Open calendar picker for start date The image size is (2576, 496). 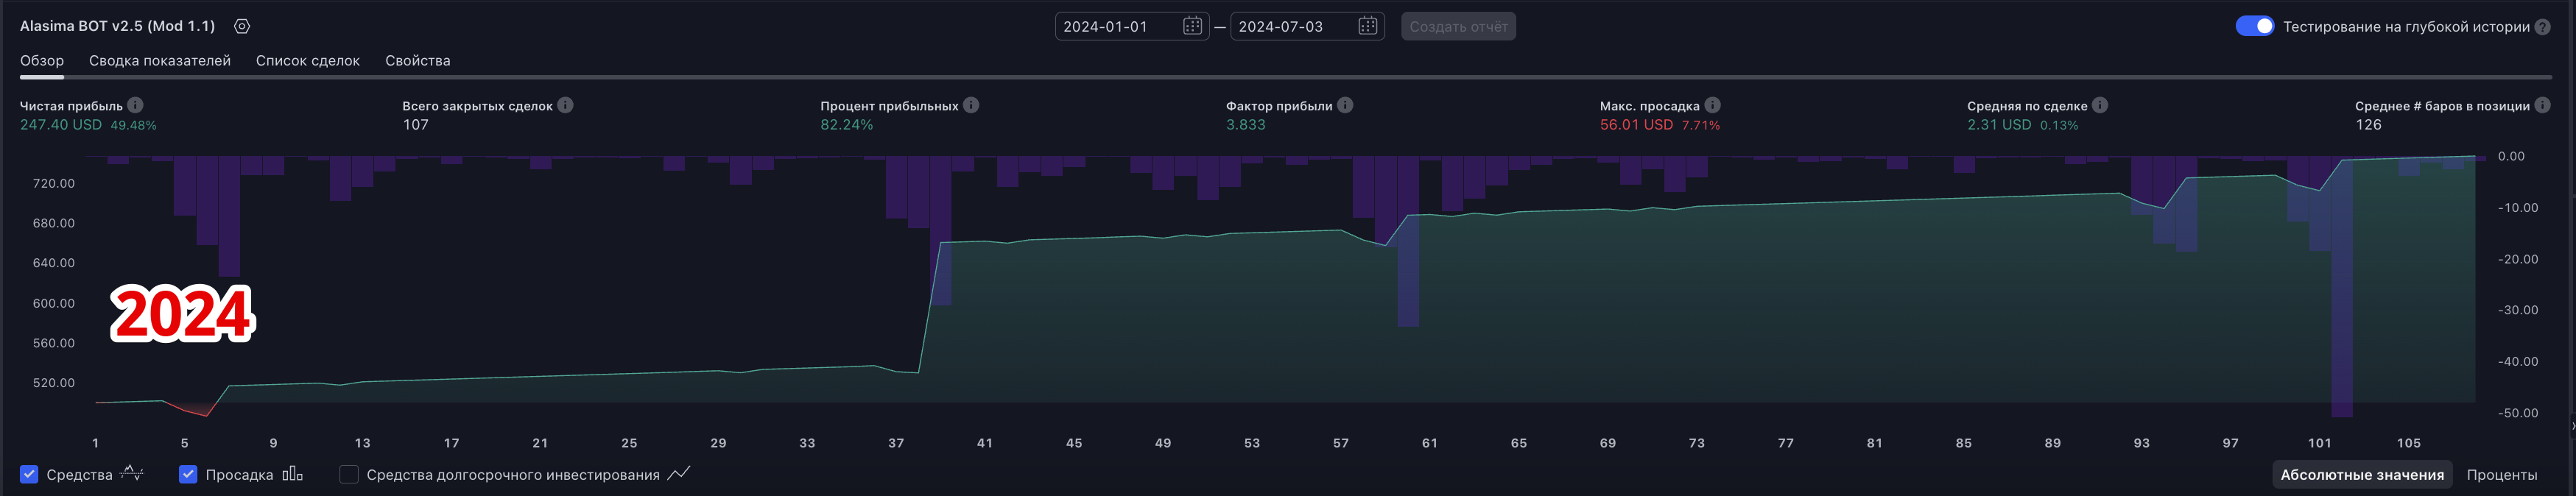pyautogui.click(x=1192, y=26)
